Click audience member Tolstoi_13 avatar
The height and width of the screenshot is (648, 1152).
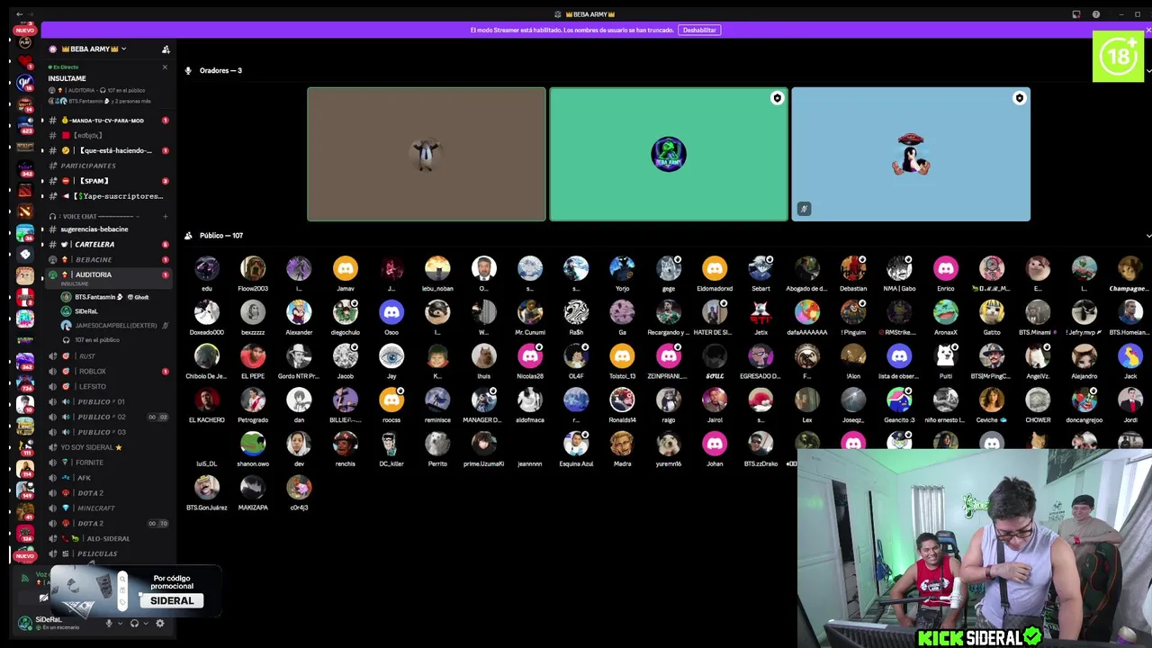622,356
